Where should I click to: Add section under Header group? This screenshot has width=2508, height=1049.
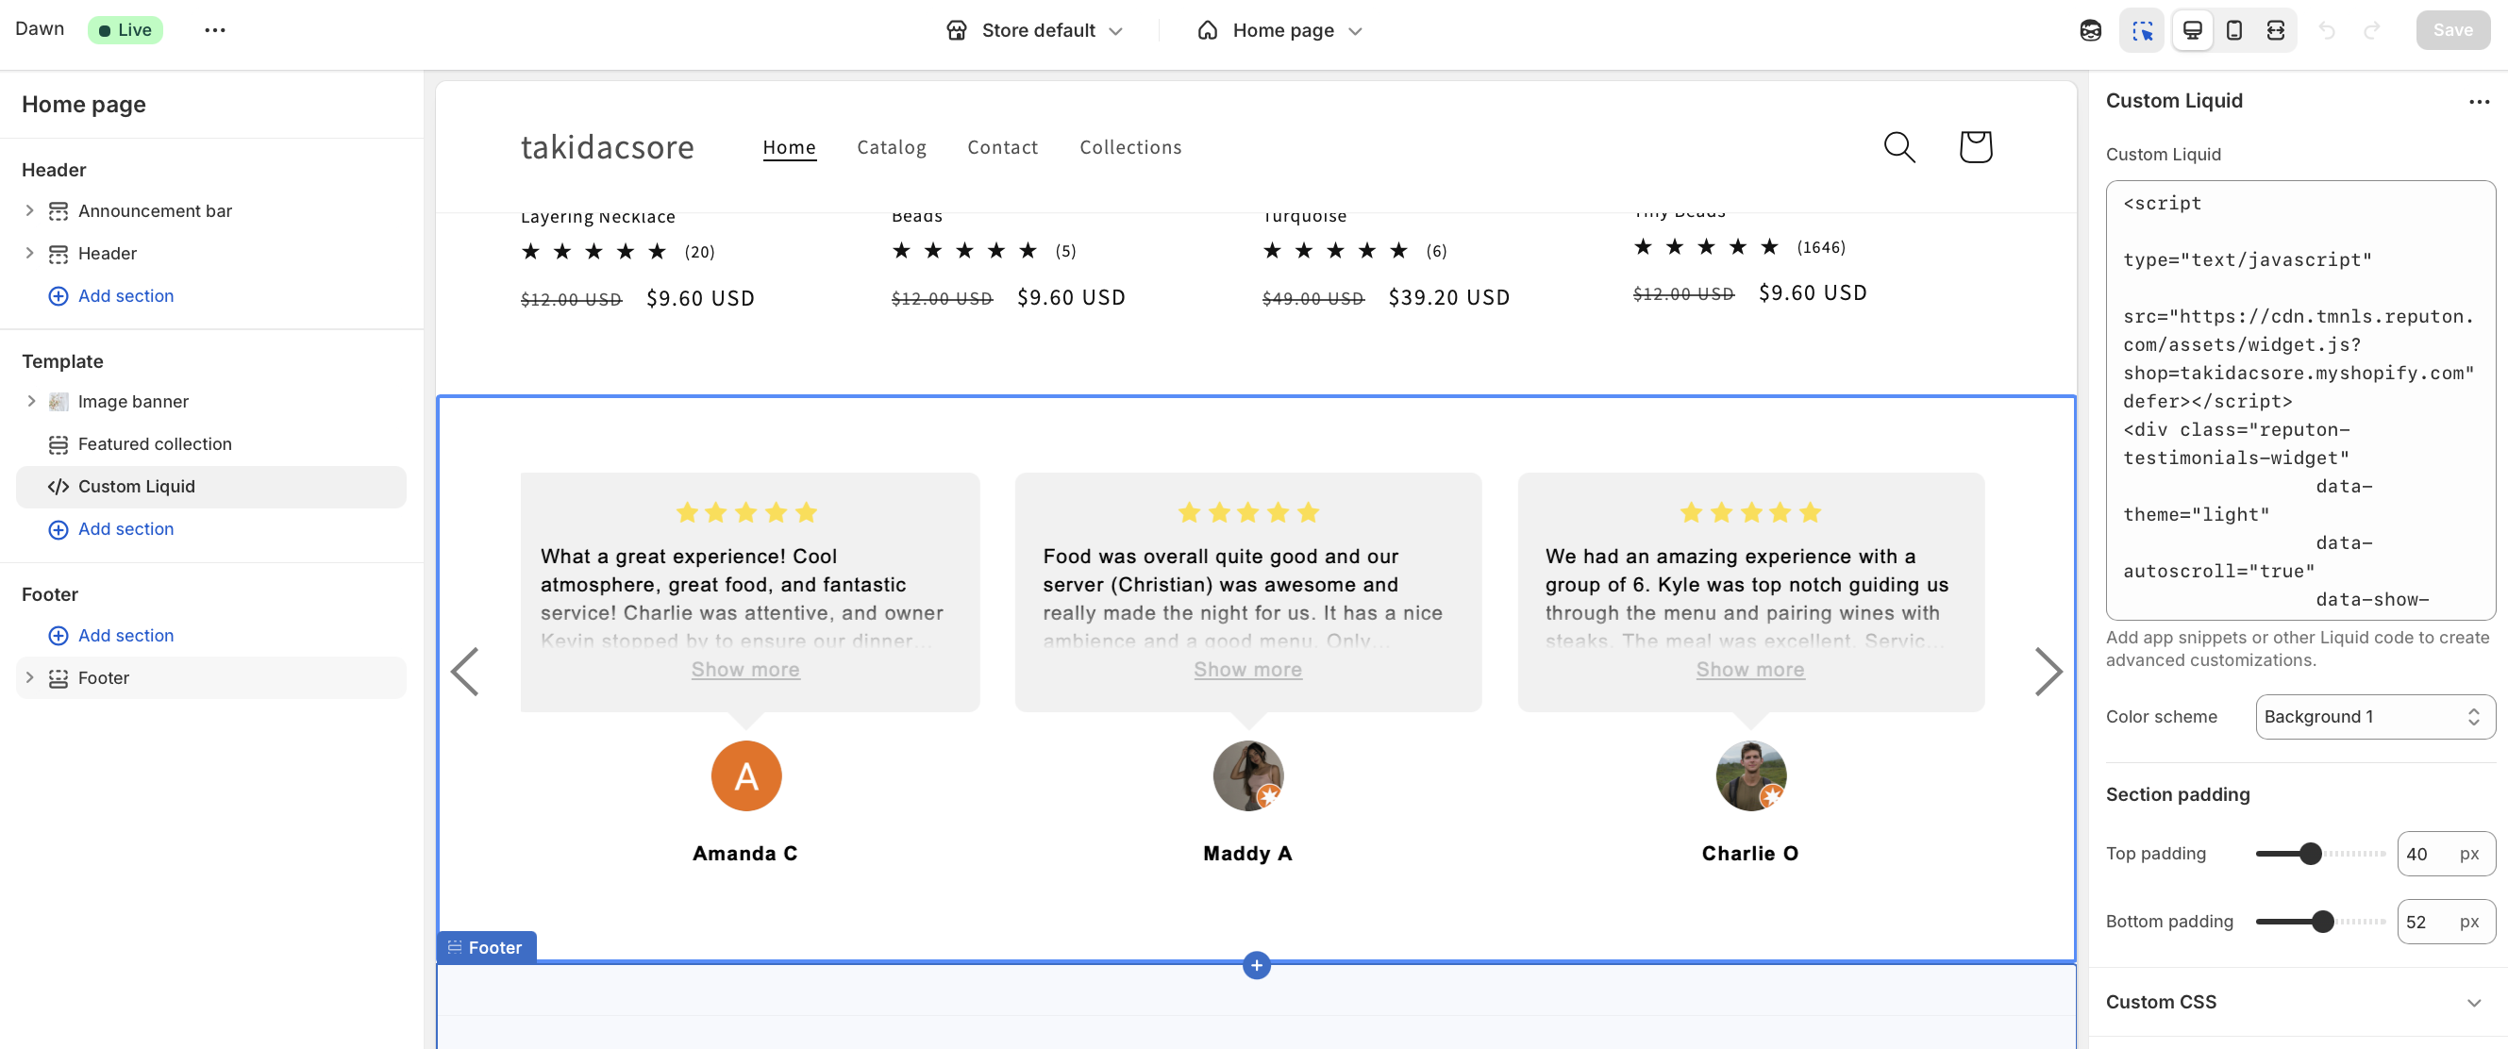111,296
